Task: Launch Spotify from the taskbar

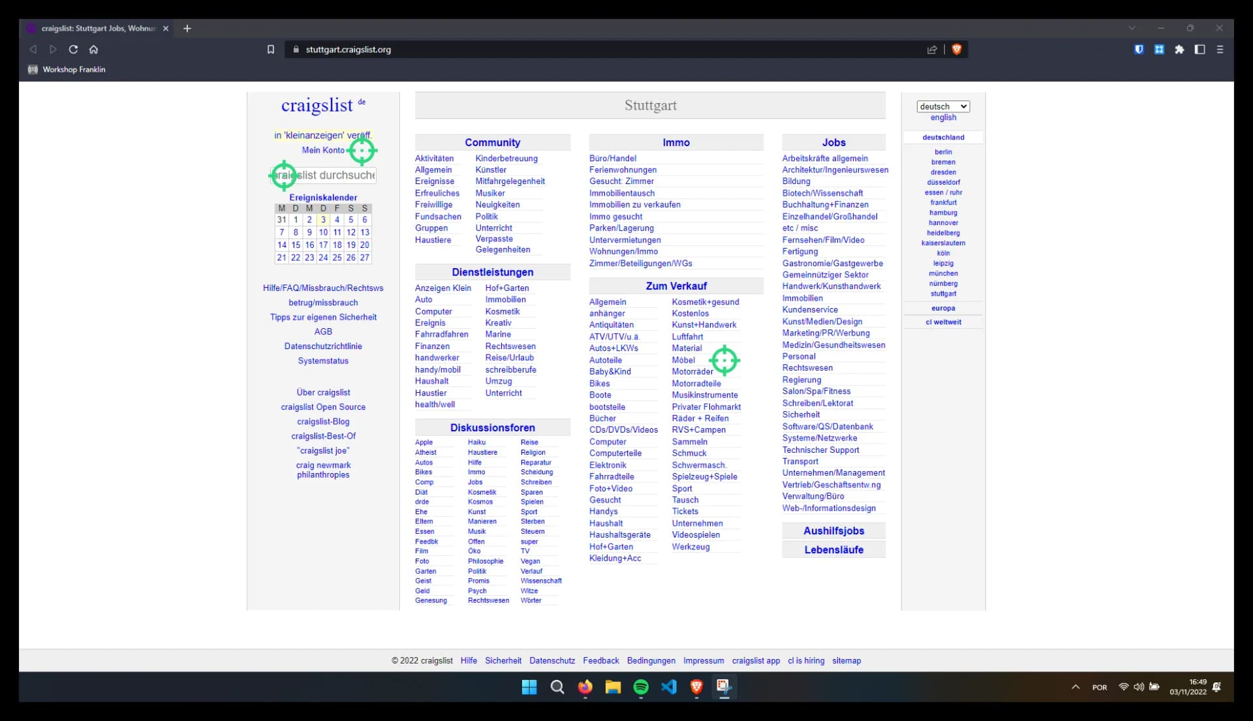Action: pos(641,687)
